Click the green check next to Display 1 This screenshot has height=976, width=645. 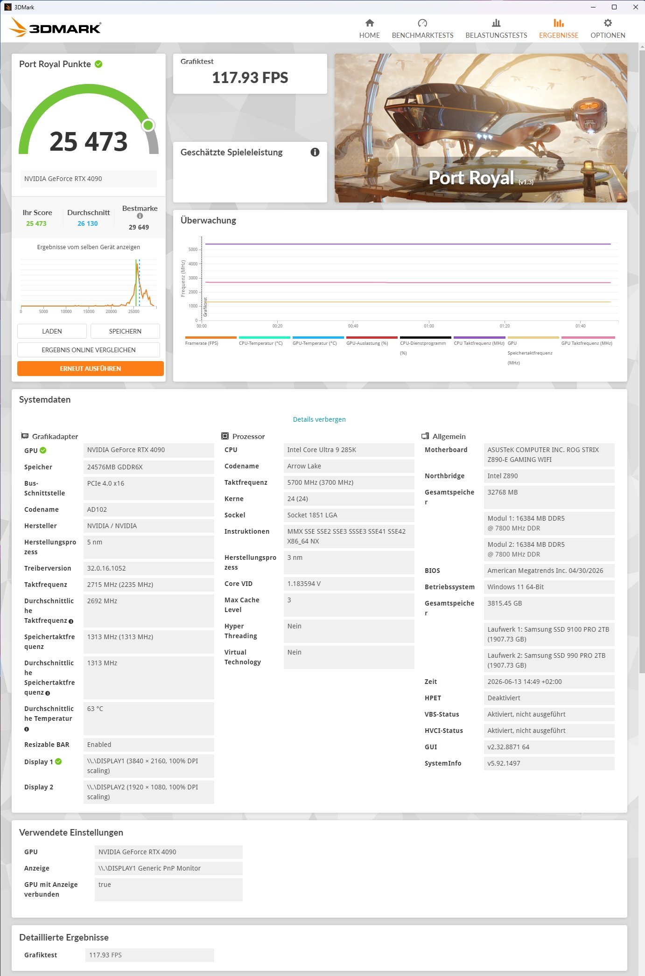click(58, 761)
